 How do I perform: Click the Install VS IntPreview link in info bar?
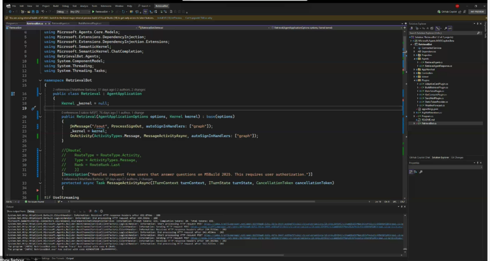tap(169, 18)
